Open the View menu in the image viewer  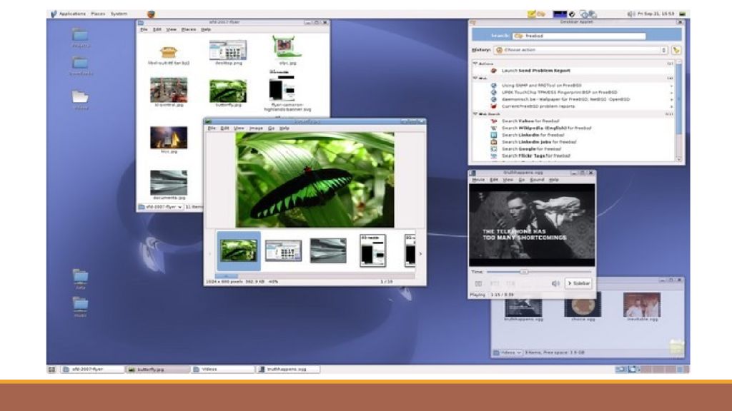239,128
